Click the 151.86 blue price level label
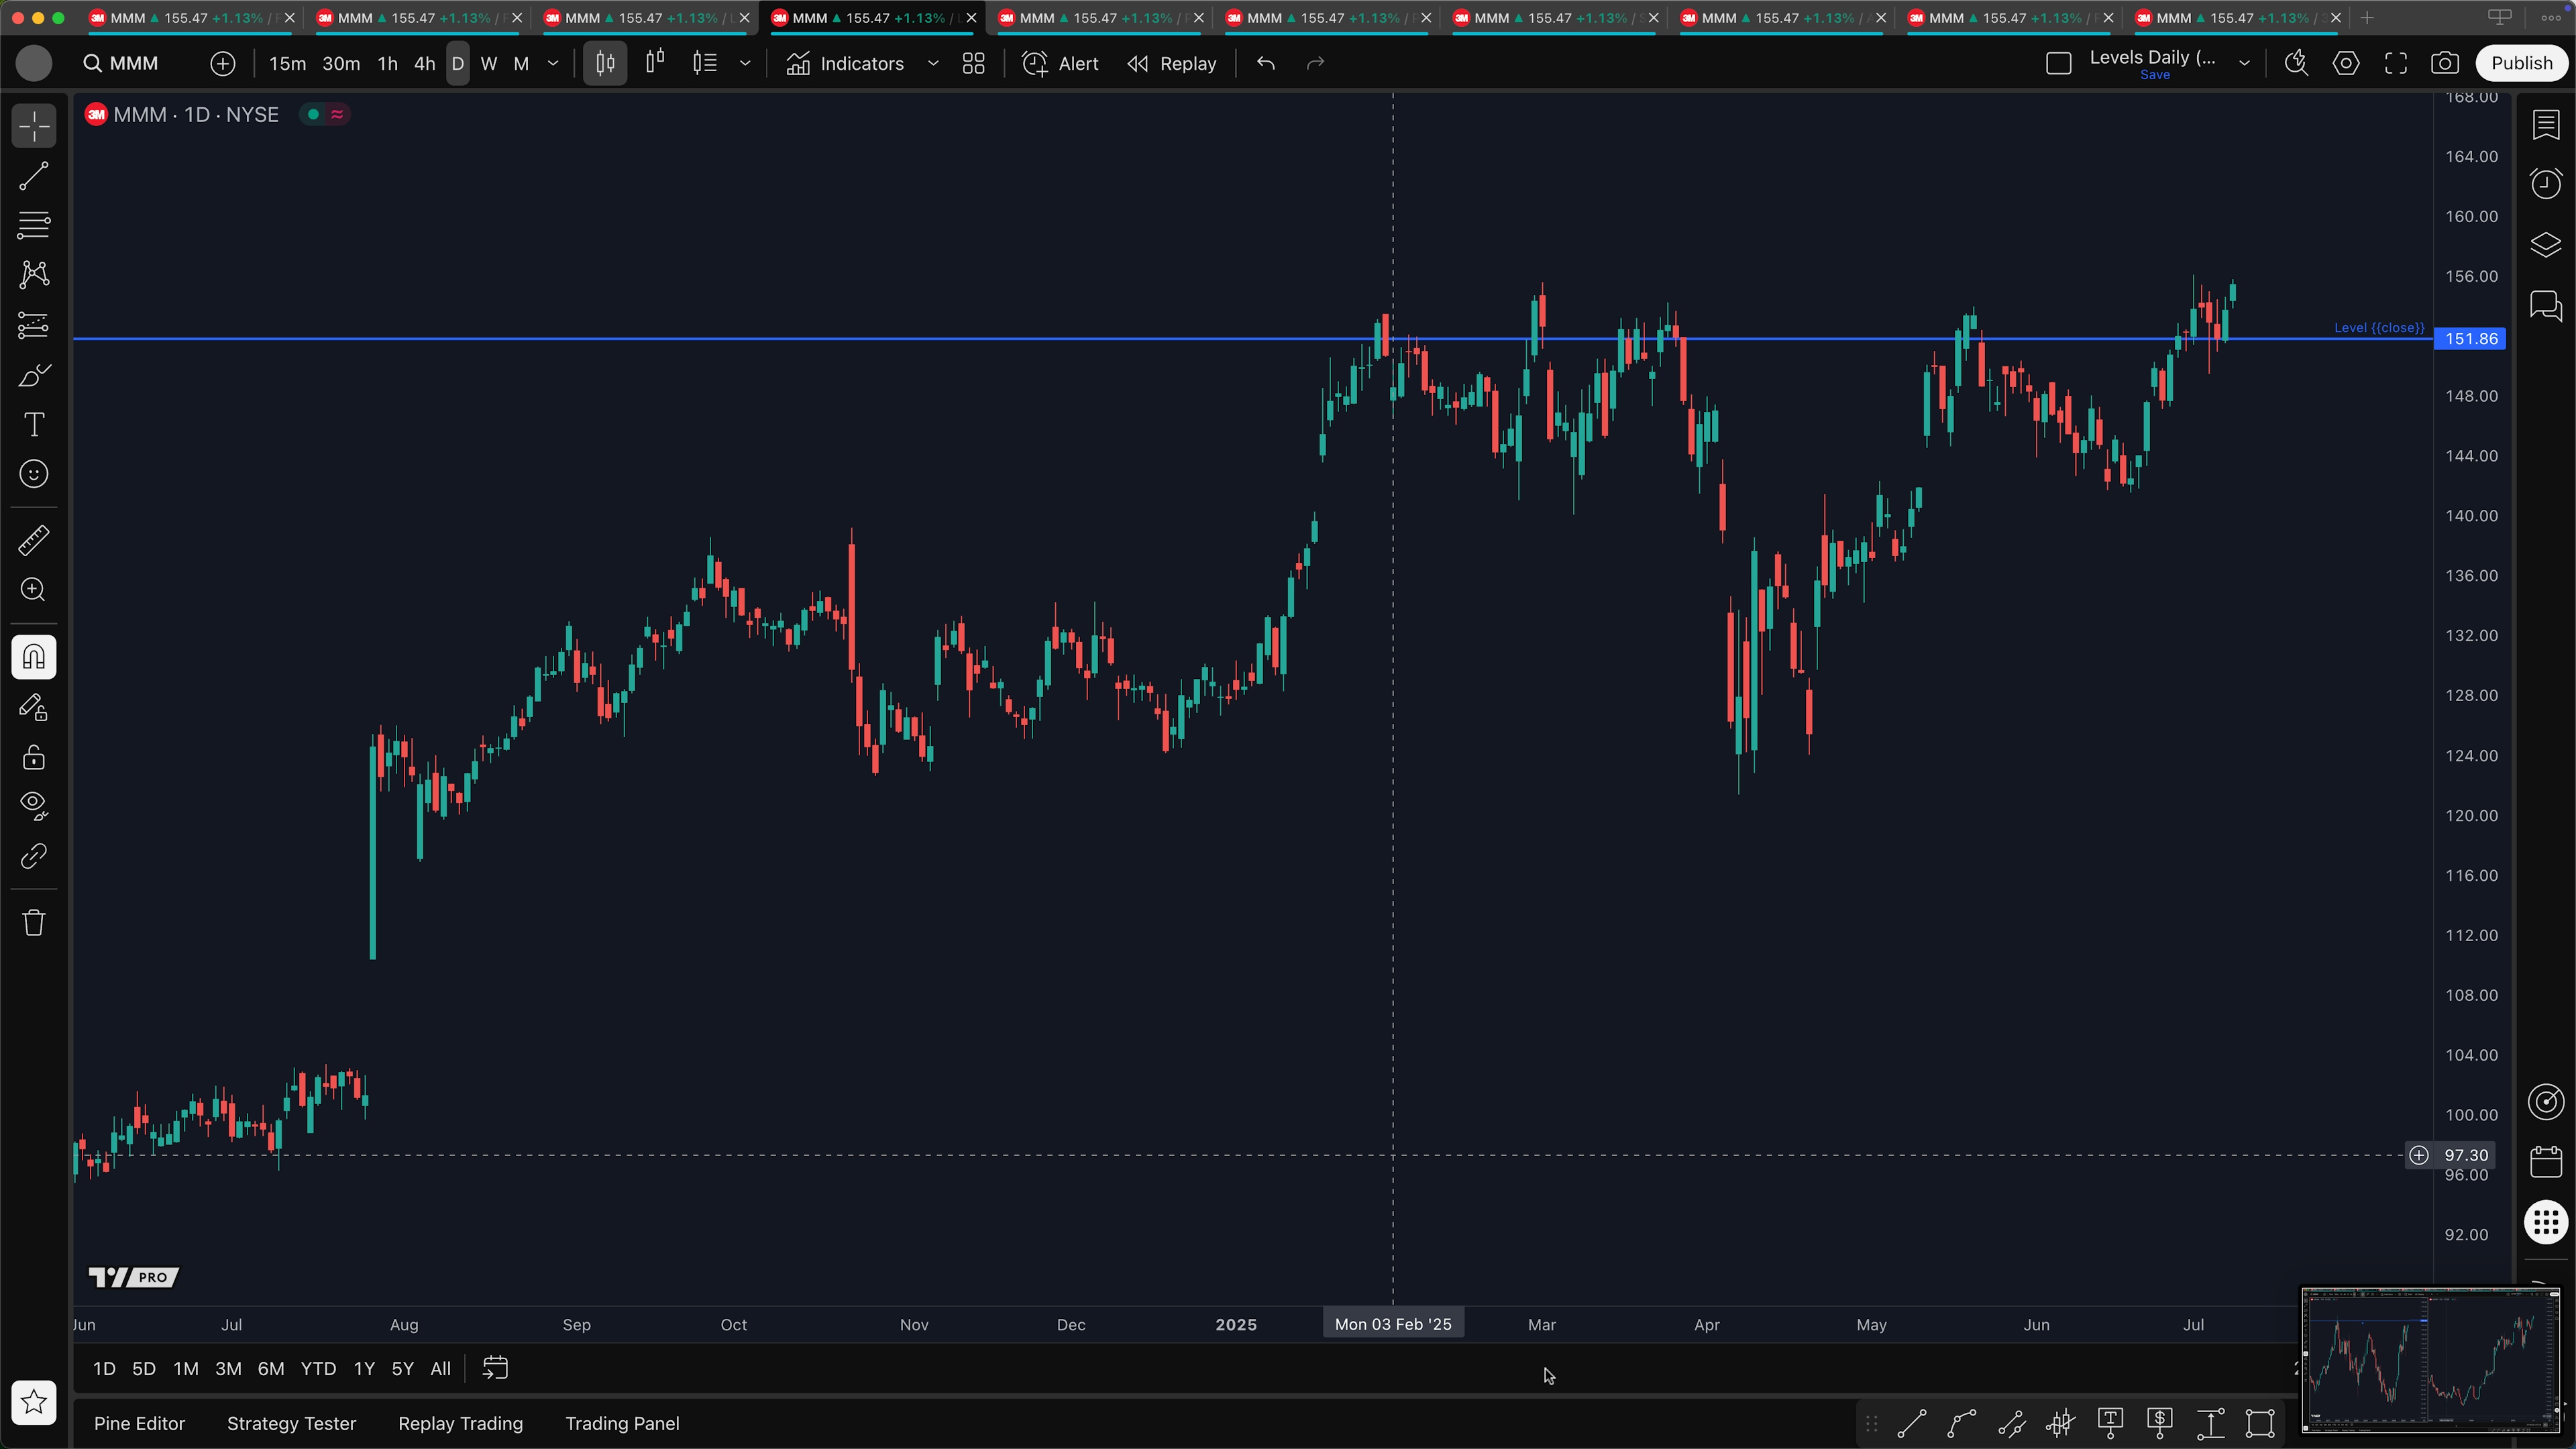 point(2470,339)
